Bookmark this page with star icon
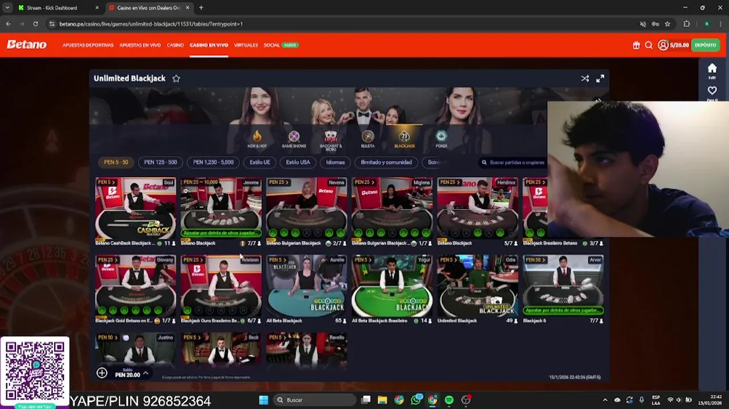 tap(668, 24)
